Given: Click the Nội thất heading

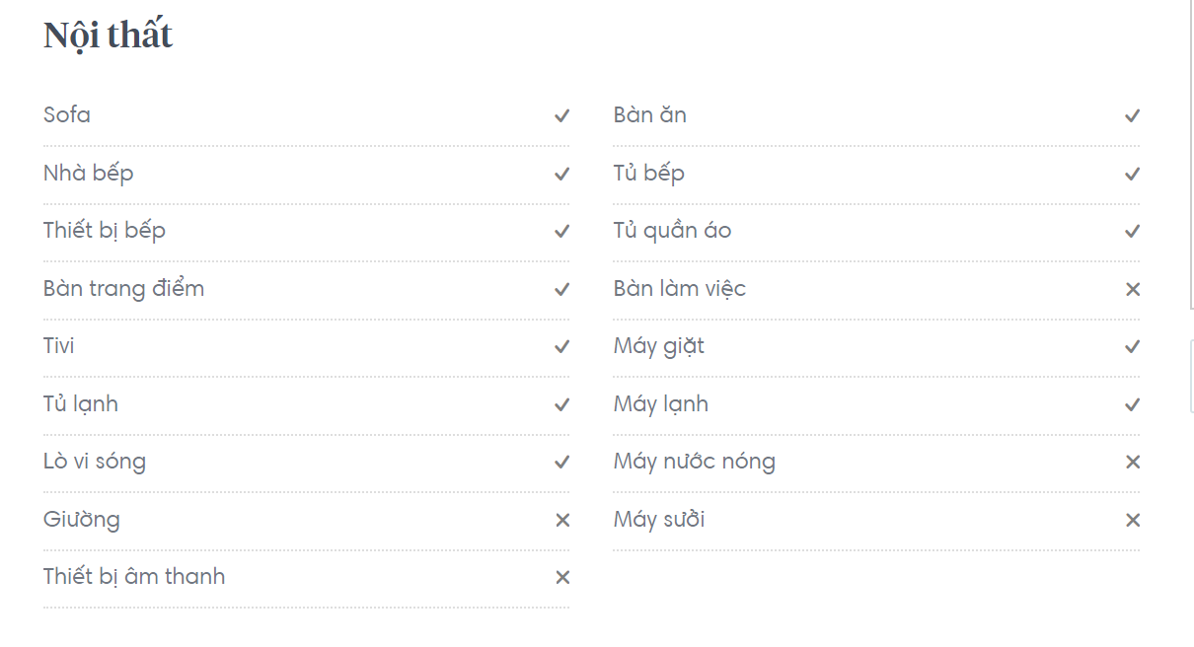Looking at the screenshot, I should click(109, 36).
